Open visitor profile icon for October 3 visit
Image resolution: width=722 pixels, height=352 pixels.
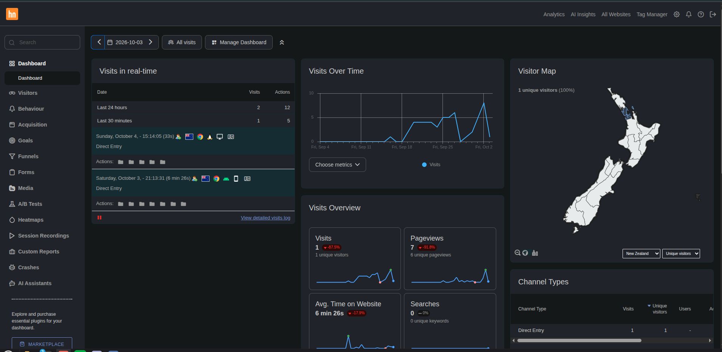pos(247,179)
